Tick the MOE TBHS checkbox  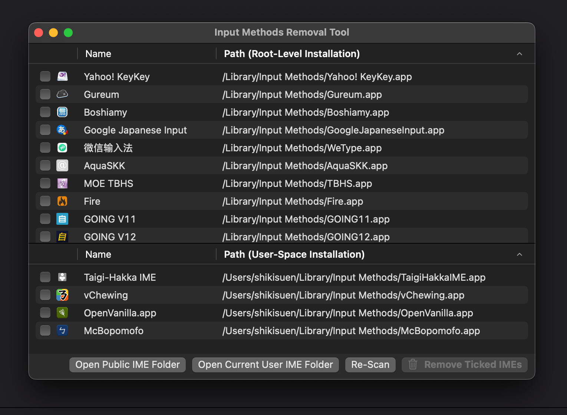coord(45,183)
